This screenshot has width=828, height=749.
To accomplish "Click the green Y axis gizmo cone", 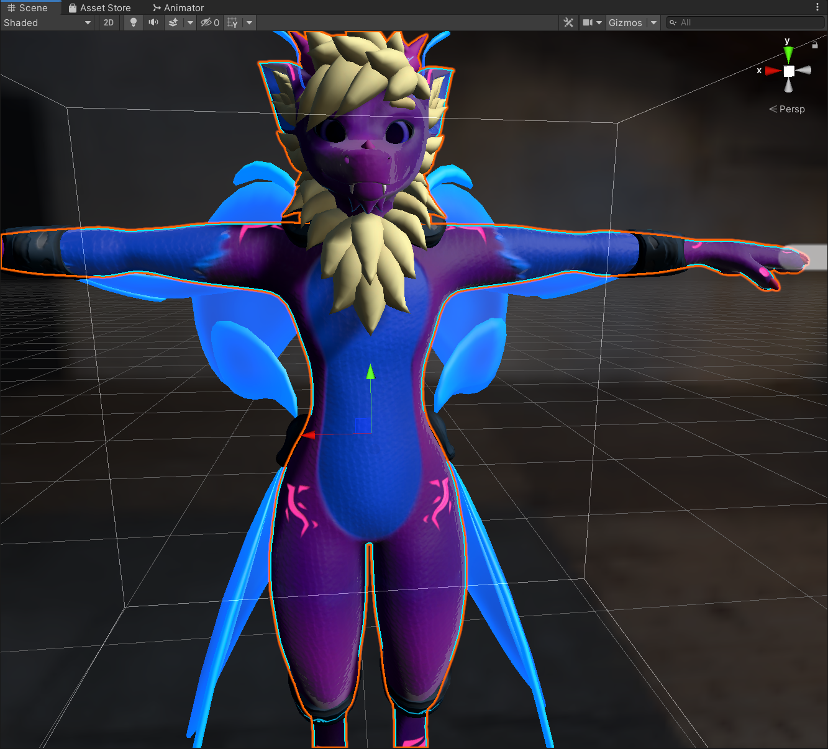I will (x=788, y=54).
